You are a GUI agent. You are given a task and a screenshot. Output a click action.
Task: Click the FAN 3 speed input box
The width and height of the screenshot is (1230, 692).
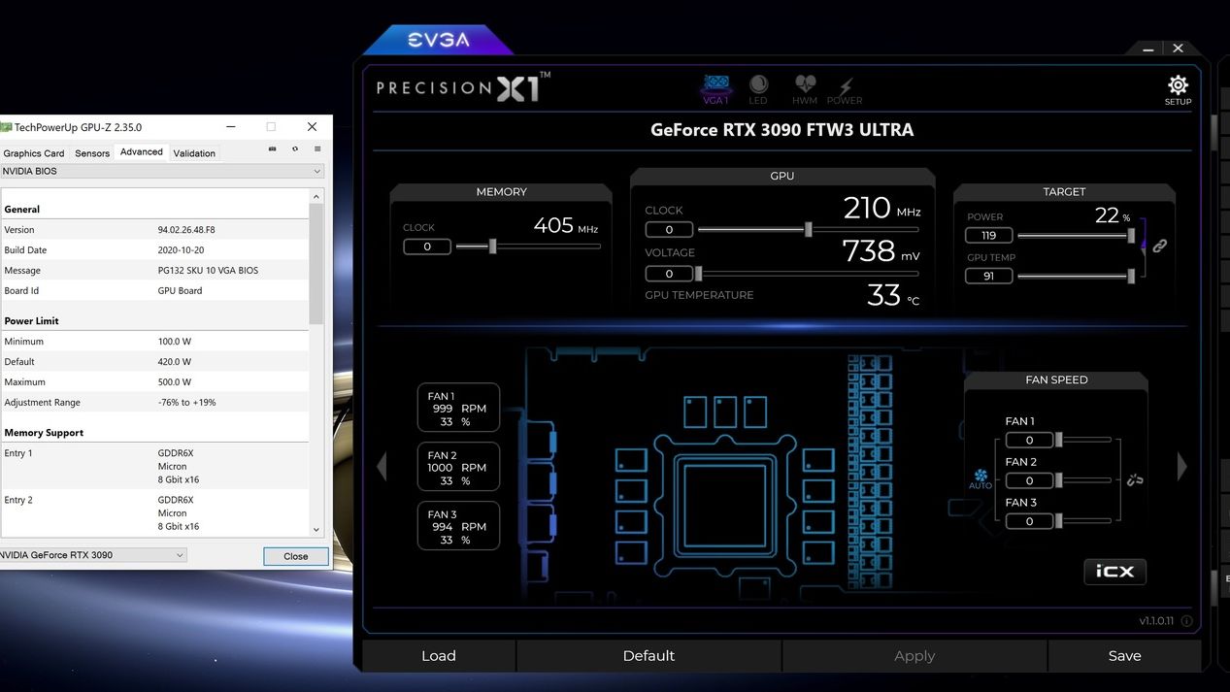click(x=1029, y=521)
